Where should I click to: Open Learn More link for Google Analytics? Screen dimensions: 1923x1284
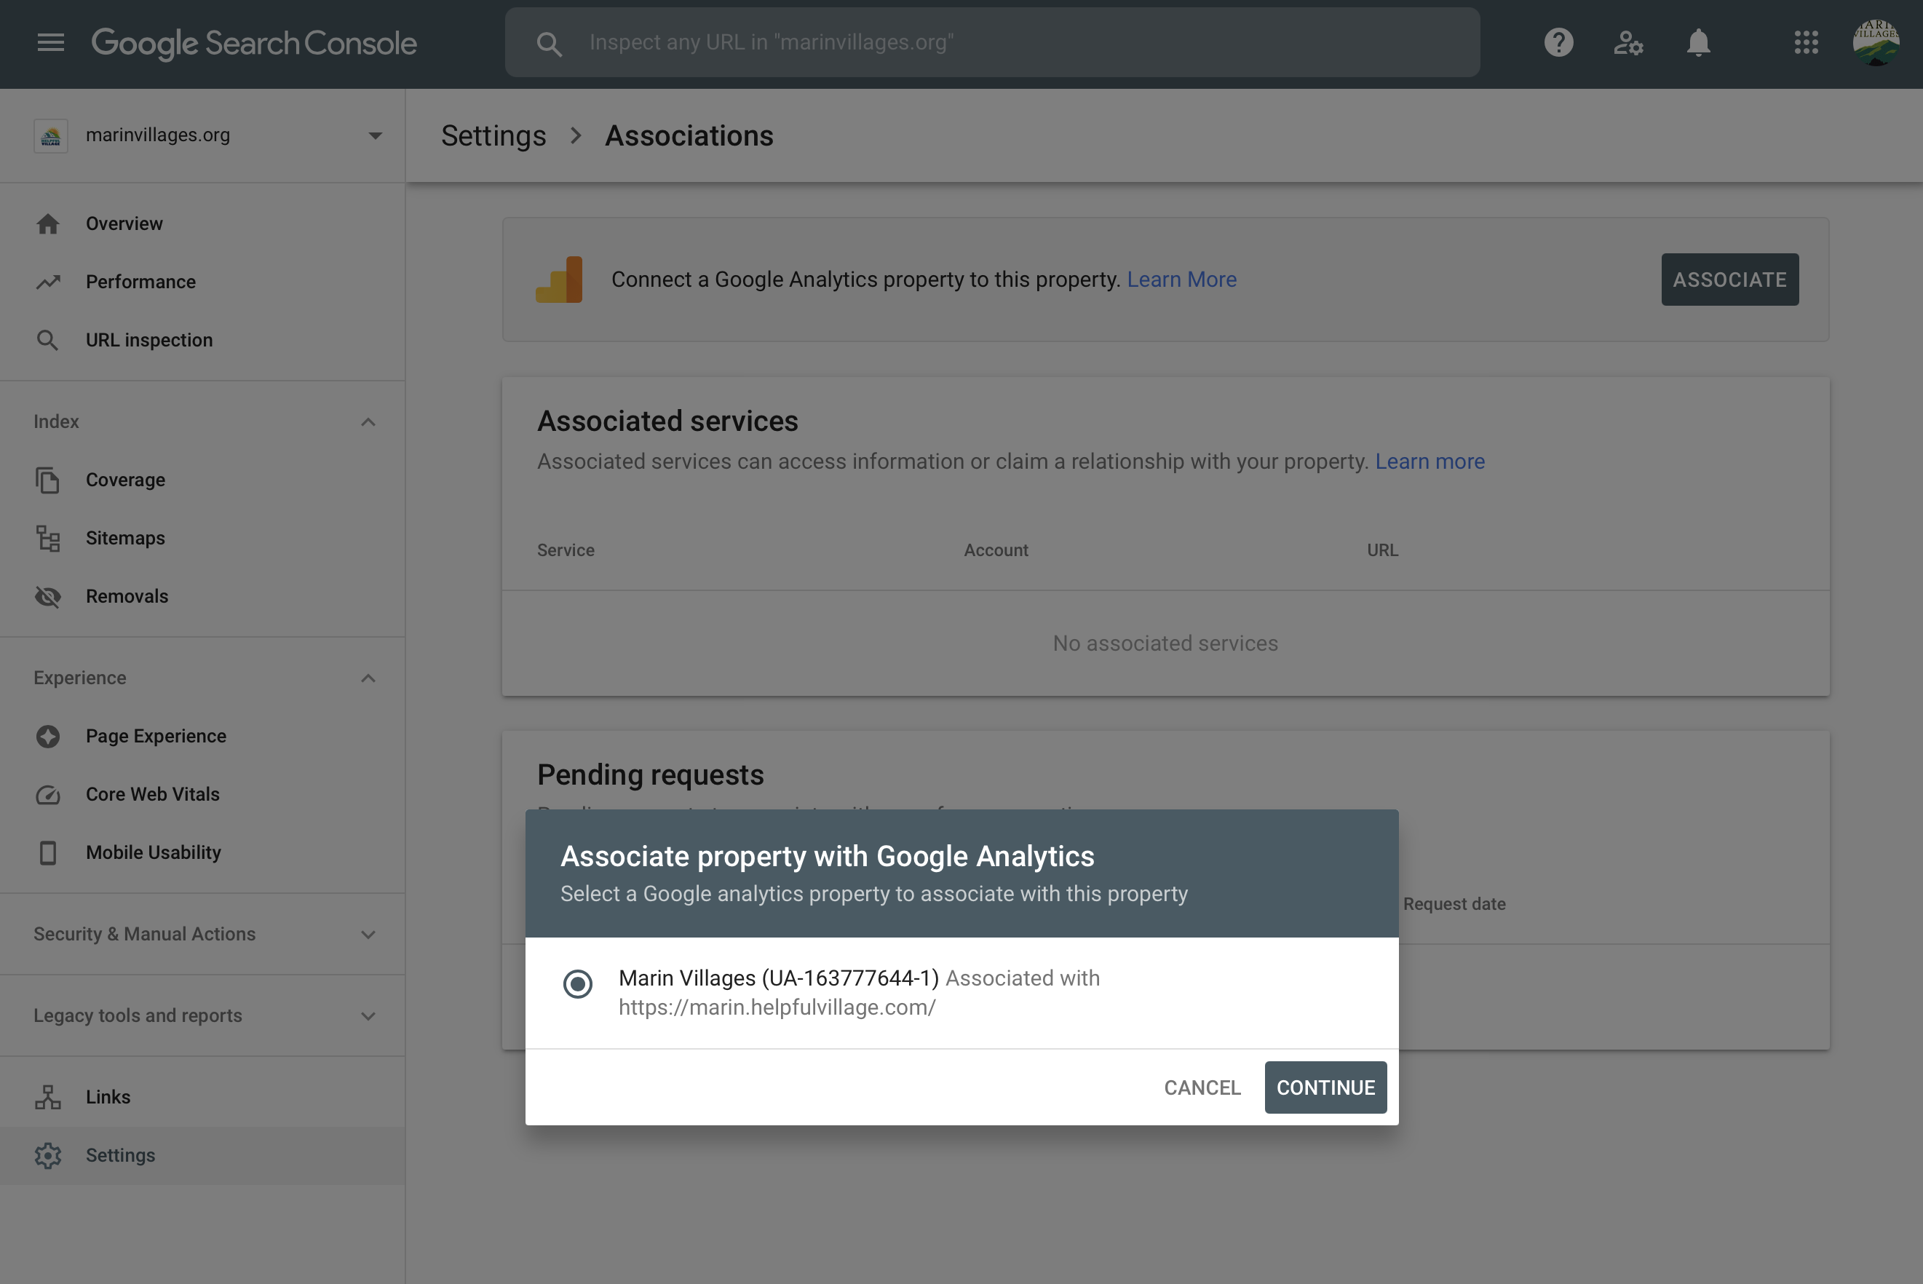(x=1181, y=280)
